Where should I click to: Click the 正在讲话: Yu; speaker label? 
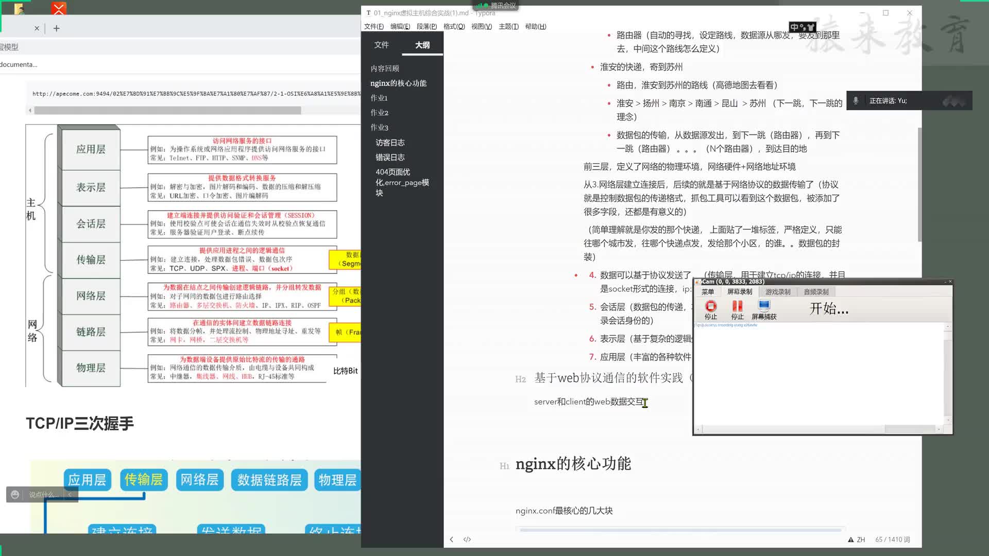tap(888, 100)
